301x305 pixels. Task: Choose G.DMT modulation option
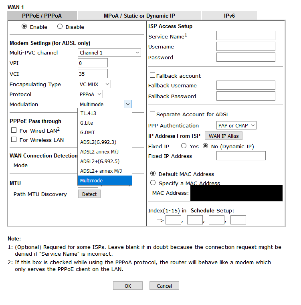click(x=105, y=133)
